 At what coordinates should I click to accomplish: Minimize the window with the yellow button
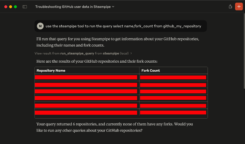pos(11,6)
